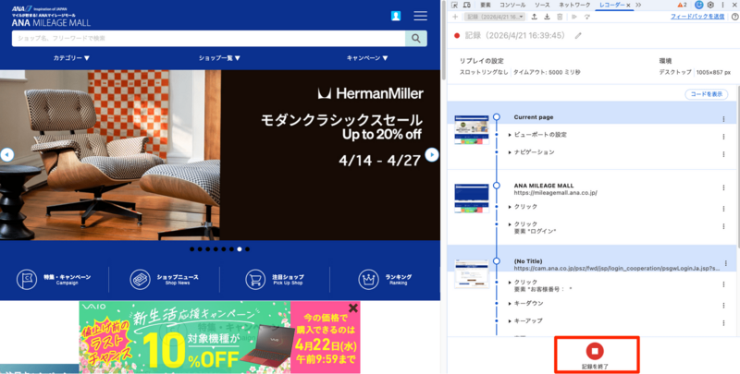Screen dimensions: 740x374
Task: Click the carousel next arrow
Action: 432,154
